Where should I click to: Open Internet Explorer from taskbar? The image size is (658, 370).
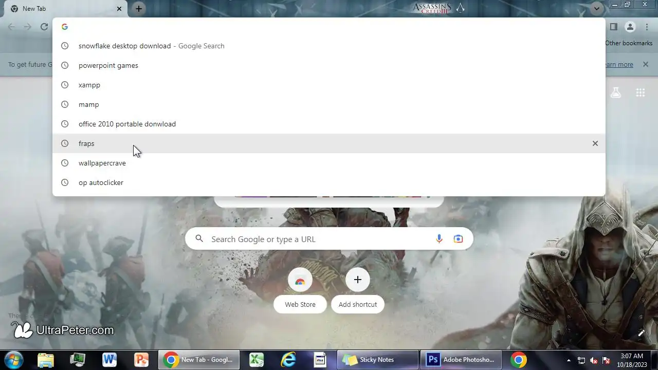288,360
